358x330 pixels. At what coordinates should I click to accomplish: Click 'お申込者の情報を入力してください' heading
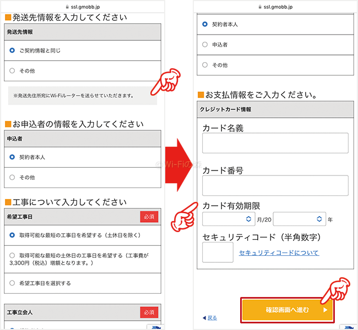tap(78, 124)
